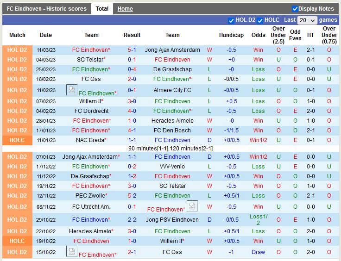Uncheck the HOL D2 league filter
341x261 pixels.
click(x=231, y=20)
